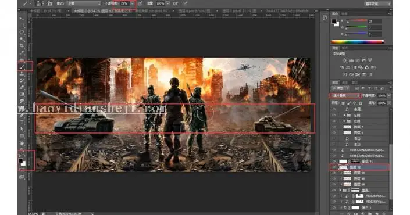The height and width of the screenshot is (215, 410).
Task: Toggle visibility of 右侧 group
Action: point(334,121)
